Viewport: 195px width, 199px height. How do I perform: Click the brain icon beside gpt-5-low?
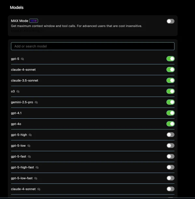click(x=29, y=146)
